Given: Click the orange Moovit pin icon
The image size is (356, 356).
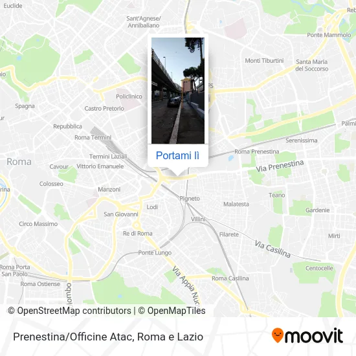Looking at the screenshot, I should [278, 335].
